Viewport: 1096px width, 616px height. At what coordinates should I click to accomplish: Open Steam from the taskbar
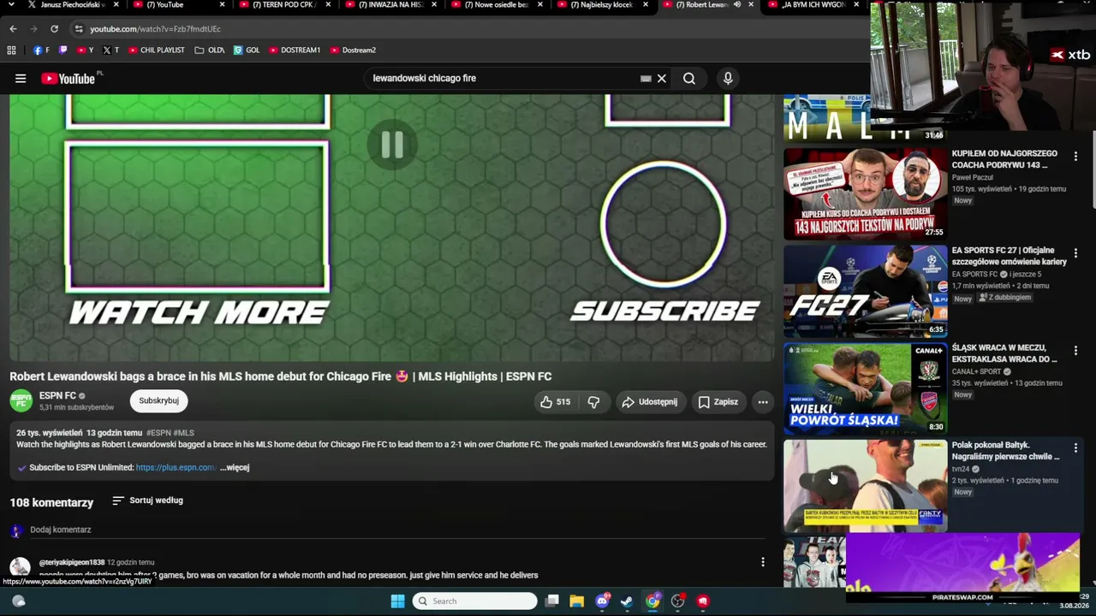pyautogui.click(x=627, y=601)
